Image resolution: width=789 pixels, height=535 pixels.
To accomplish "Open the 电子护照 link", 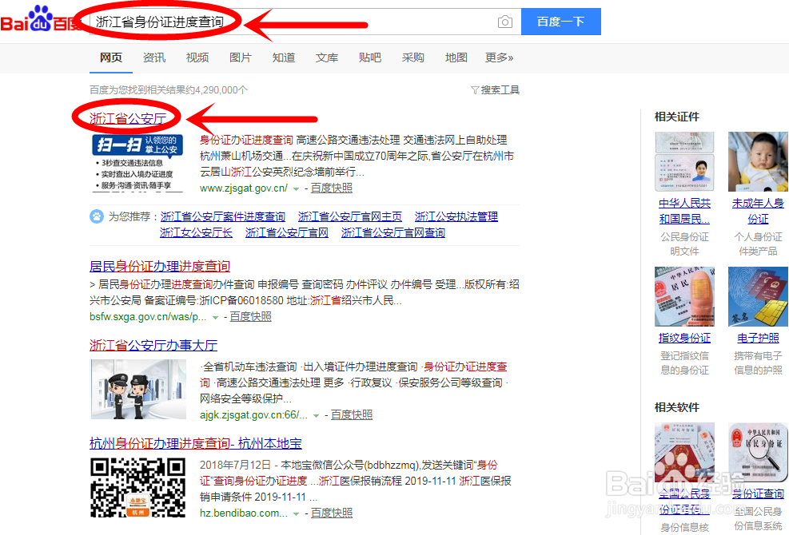I will point(758,338).
